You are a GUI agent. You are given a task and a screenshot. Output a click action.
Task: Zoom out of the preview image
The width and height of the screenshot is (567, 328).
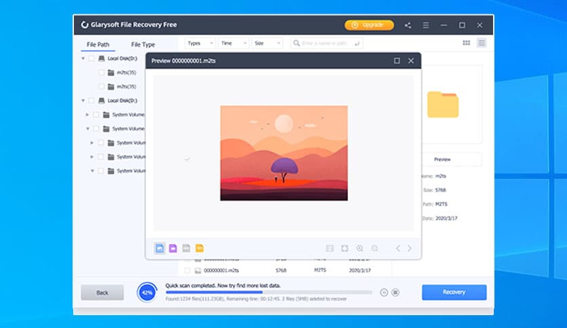374,249
